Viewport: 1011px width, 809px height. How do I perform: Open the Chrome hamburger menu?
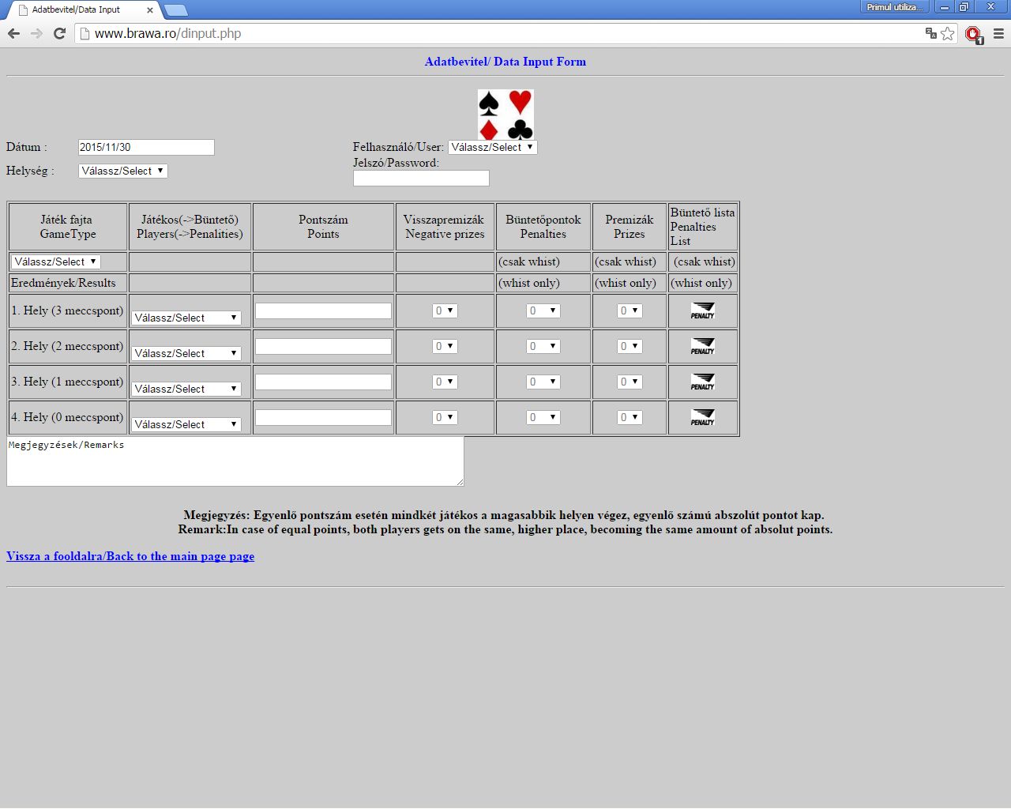998,33
